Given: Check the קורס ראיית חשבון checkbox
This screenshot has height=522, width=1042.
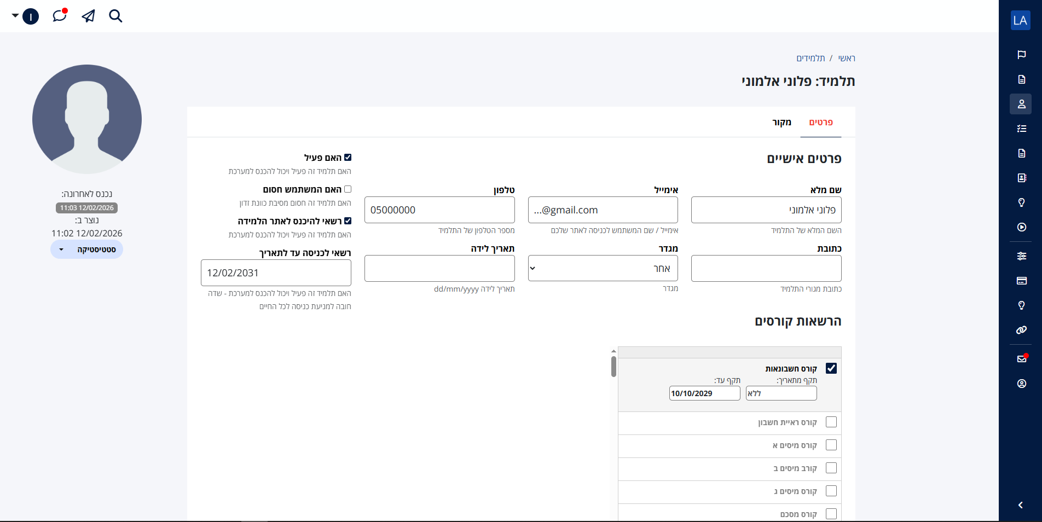Looking at the screenshot, I should pyautogui.click(x=831, y=422).
